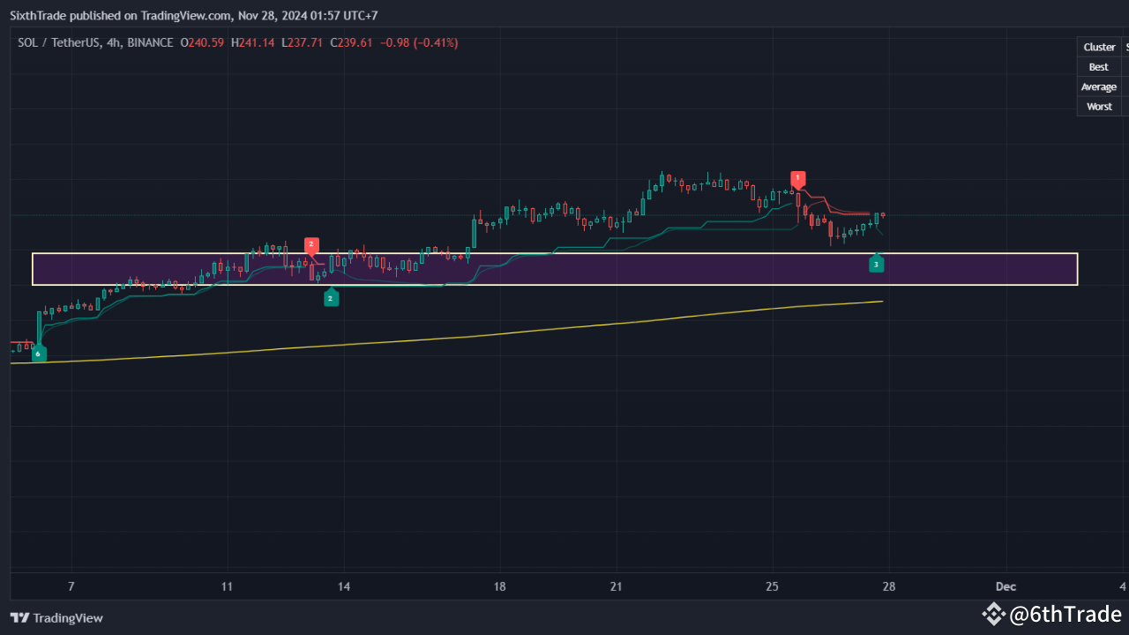Select the green buy marker labeled 6
Image resolution: width=1129 pixels, height=635 pixels.
[x=38, y=353]
